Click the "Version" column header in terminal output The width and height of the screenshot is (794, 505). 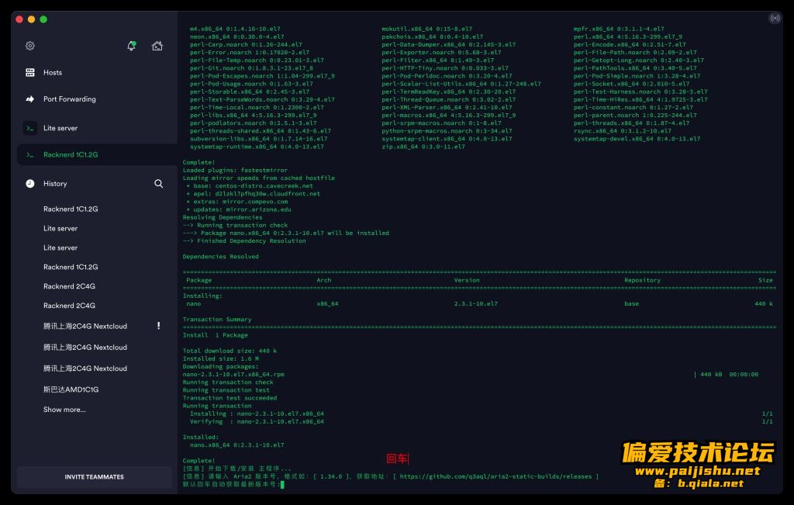pyautogui.click(x=466, y=280)
